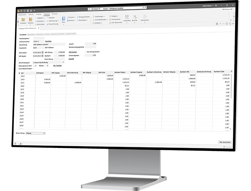Click the intelligent search field
This screenshot has width=251, height=191.
[x=117, y=8]
